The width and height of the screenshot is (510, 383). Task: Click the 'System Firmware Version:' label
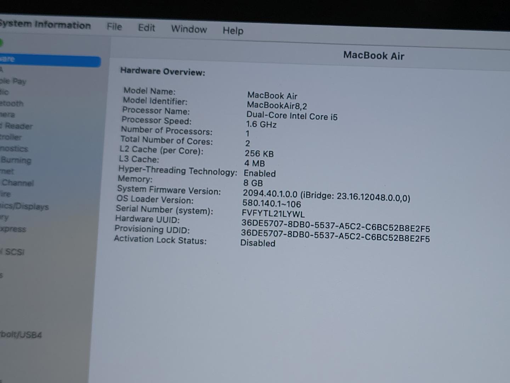(169, 190)
